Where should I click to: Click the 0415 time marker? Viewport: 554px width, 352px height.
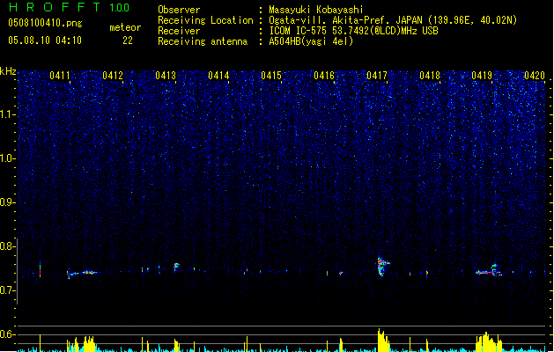pos(271,76)
